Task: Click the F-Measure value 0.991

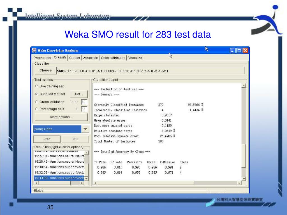Action: pos(169,167)
